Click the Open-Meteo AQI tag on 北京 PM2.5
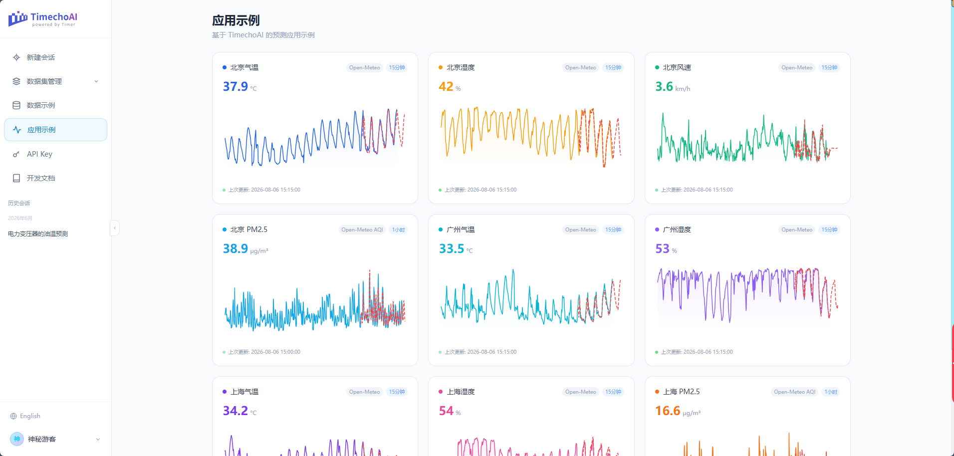The height and width of the screenshot is (456, 954). (x=362, y=230)
